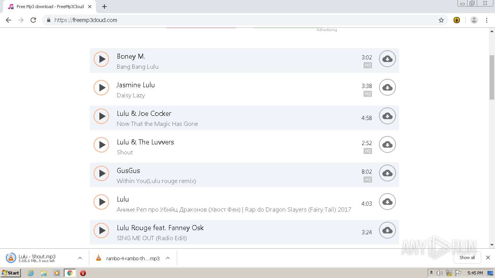Select Chrome taskbar button

[x=70, y=273]
